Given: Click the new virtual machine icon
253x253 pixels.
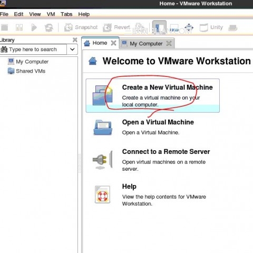Looking at the screenshot, I should tap(102, 95).
